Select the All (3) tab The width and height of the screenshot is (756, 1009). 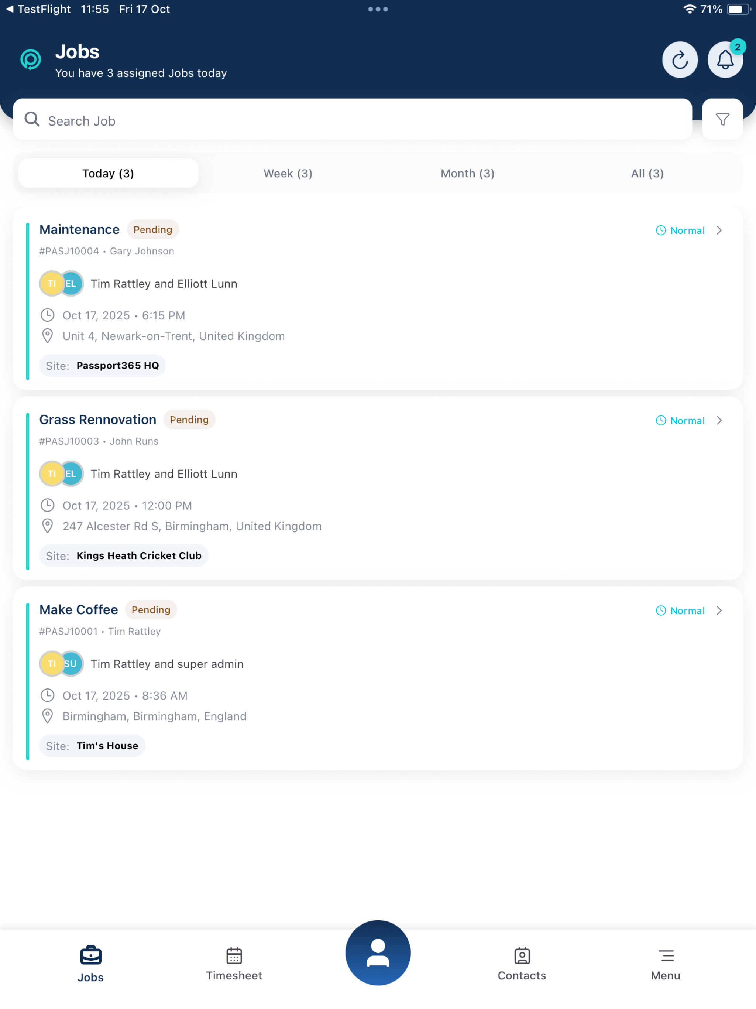coord(647,173)
